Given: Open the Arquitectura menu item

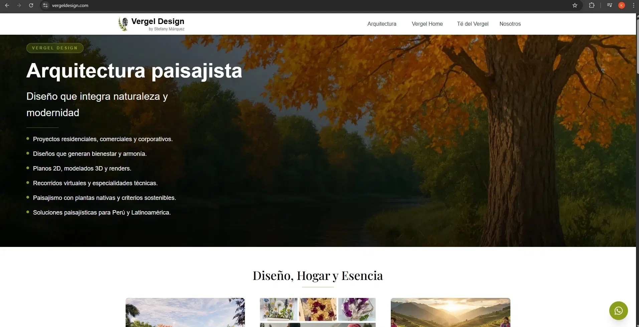Looking at the screenshot, I should pos(381,24).
